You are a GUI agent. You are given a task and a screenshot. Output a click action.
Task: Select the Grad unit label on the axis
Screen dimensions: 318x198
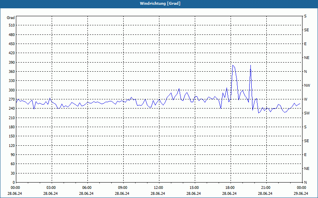click(11, 18)
